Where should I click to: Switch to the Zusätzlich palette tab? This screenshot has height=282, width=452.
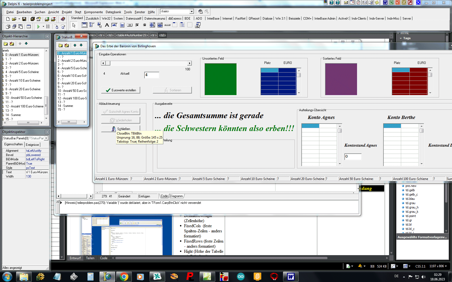[92, 19]
